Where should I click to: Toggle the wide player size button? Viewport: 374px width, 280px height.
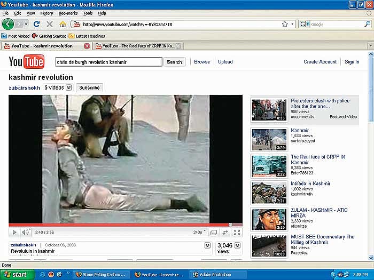click(x=214, y=233)
